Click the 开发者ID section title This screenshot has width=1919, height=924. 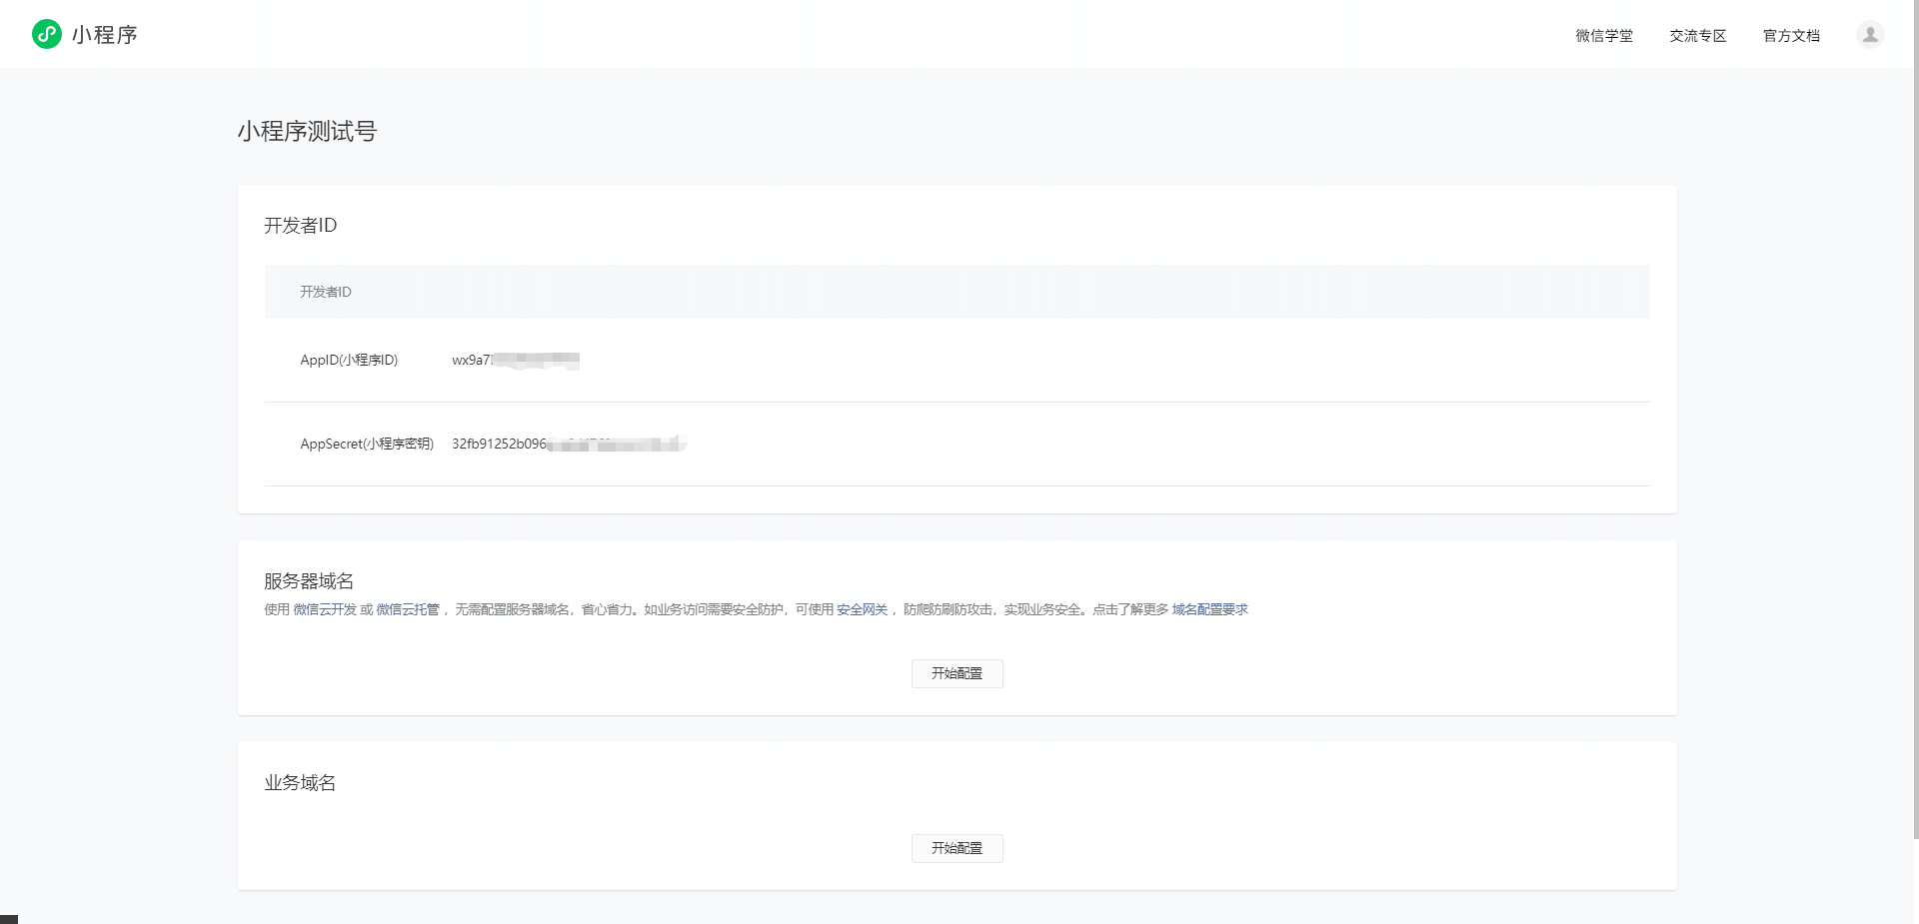[300, 225]
